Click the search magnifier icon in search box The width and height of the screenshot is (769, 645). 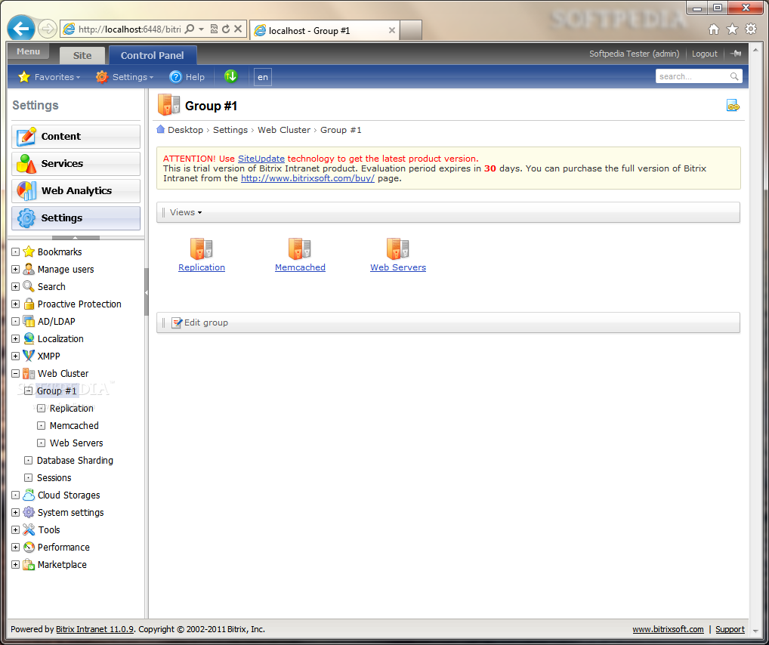click(x=734, y=76)
